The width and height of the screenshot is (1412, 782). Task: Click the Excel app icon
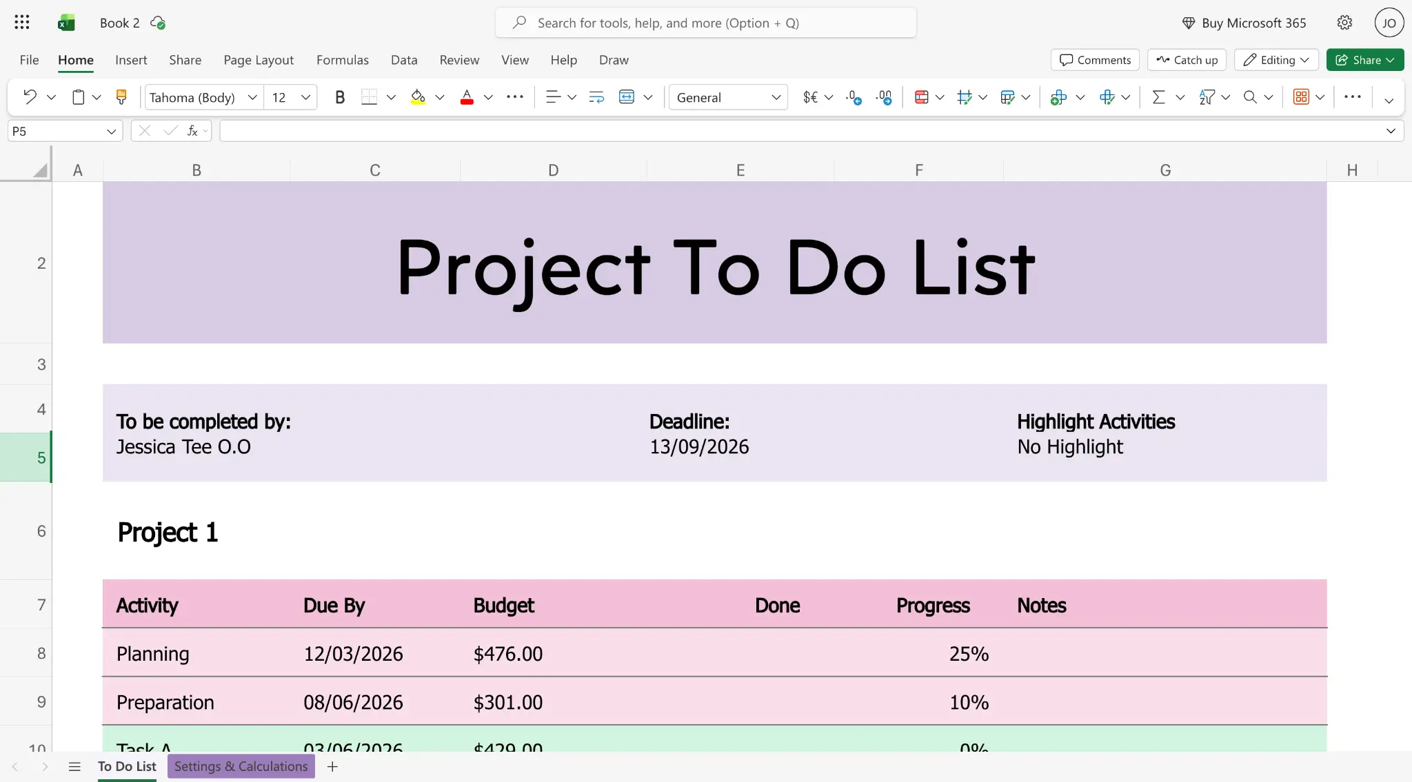point(66,23)
